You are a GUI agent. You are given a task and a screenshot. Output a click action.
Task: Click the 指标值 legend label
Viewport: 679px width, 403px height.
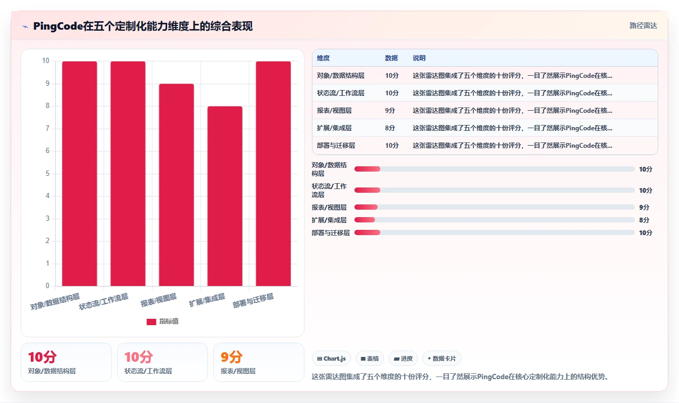[x=169, y=321]
